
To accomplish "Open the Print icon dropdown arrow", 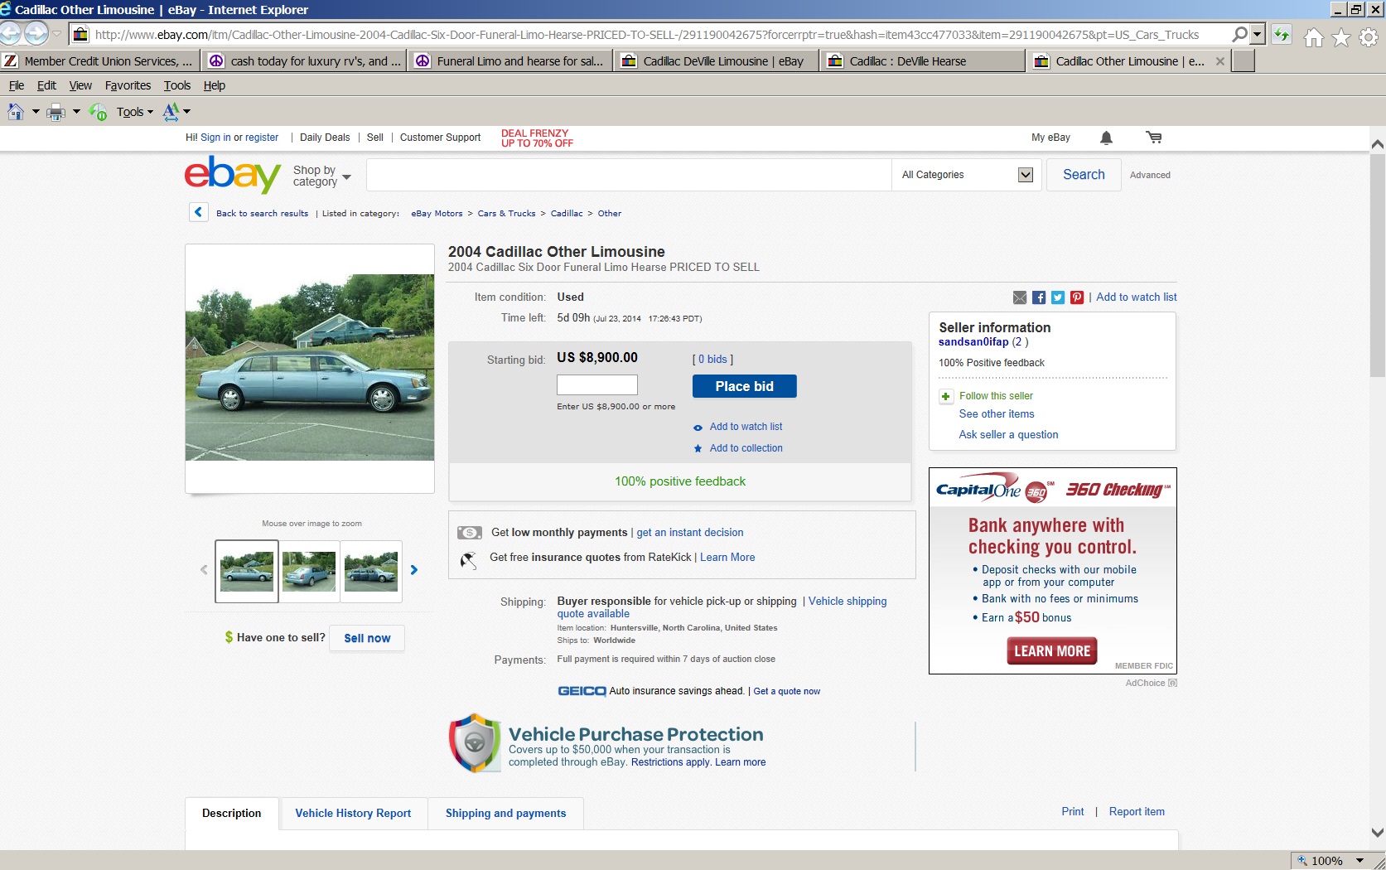I will (x=76, y=112).
